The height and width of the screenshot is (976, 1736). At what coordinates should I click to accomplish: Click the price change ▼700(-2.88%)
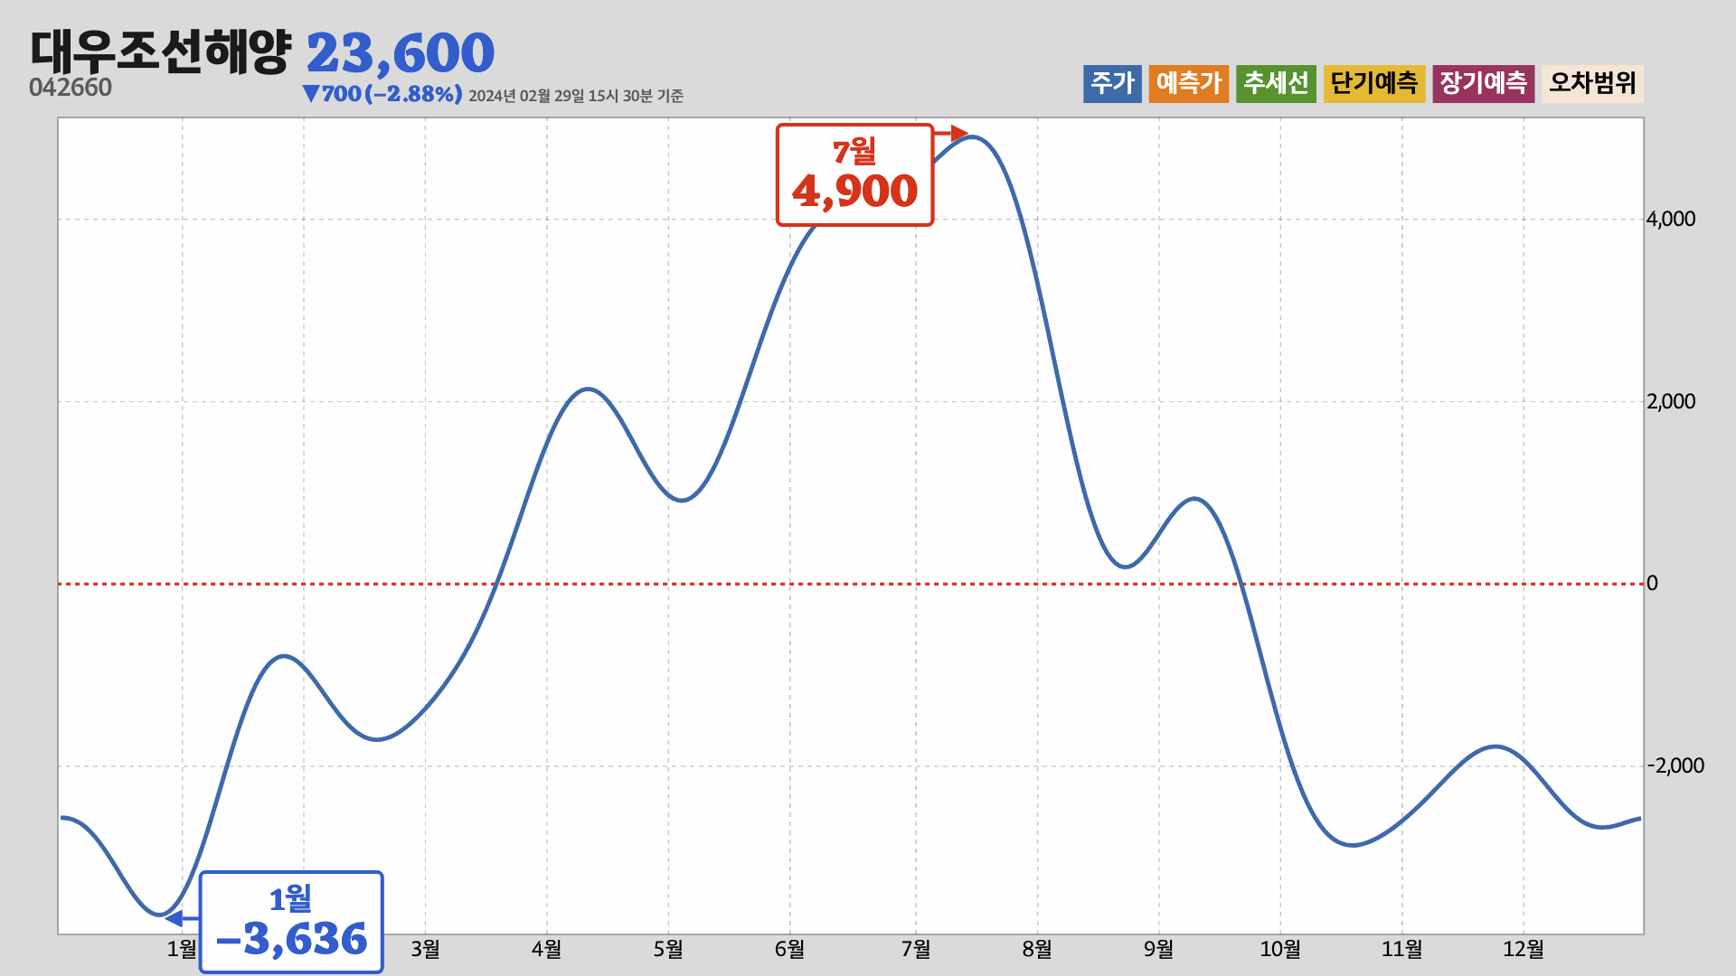click(382, 94)
